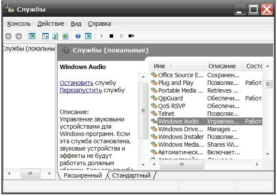Click down arrow of the service list scrollbar
Image resolution: width=277 pixels, height=196 pixels.
[x=268, y=154]
